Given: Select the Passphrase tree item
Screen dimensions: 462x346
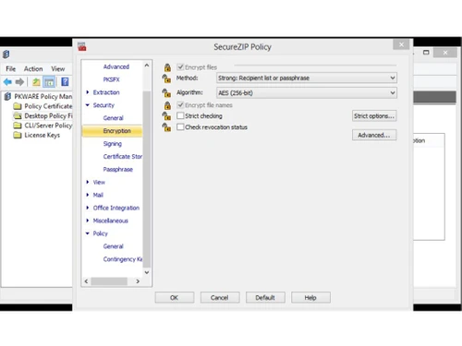Looking at the screenshot, I should pyautogui.click(x=118, y=170).
